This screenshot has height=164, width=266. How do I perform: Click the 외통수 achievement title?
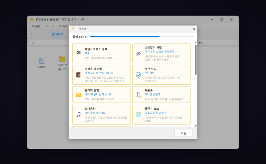148,90
